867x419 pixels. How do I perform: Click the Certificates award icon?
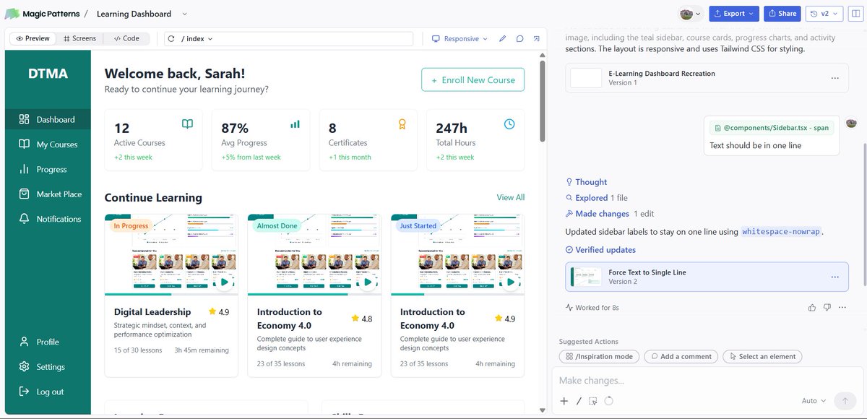tap(402, 124)
